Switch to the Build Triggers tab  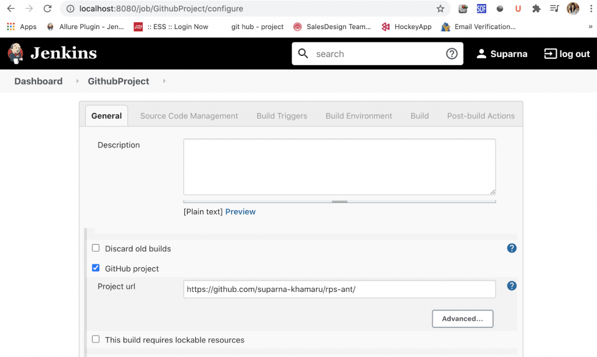[x=282, y=115]
